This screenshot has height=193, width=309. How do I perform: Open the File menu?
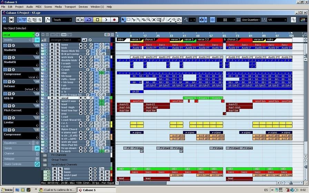point(3,7)
